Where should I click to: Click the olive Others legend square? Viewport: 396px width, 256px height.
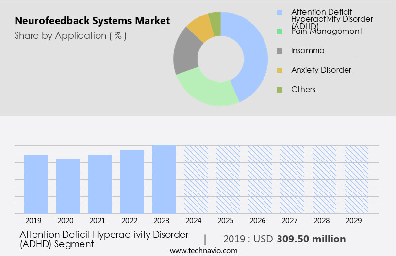279,90
